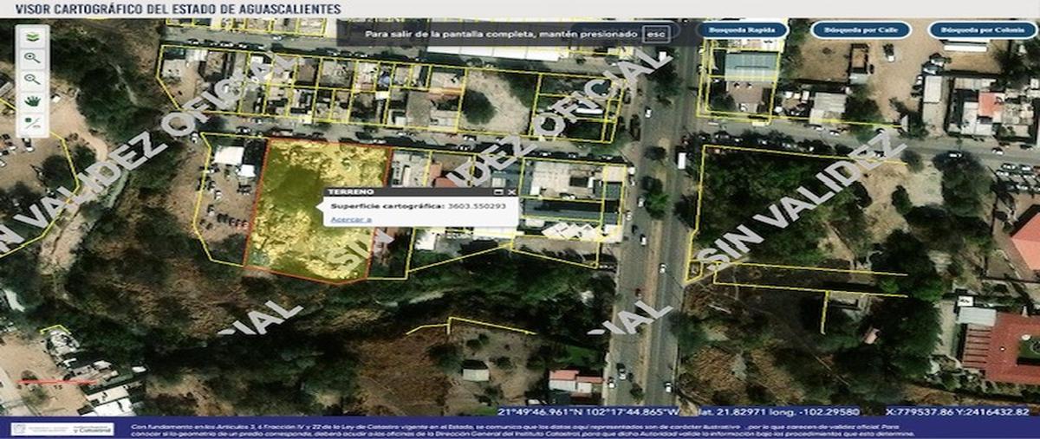Image resolution: width=1040 pixels, height=439 pixels.
Task: Close the TERRENO info popup
Action: coord(511,191)
